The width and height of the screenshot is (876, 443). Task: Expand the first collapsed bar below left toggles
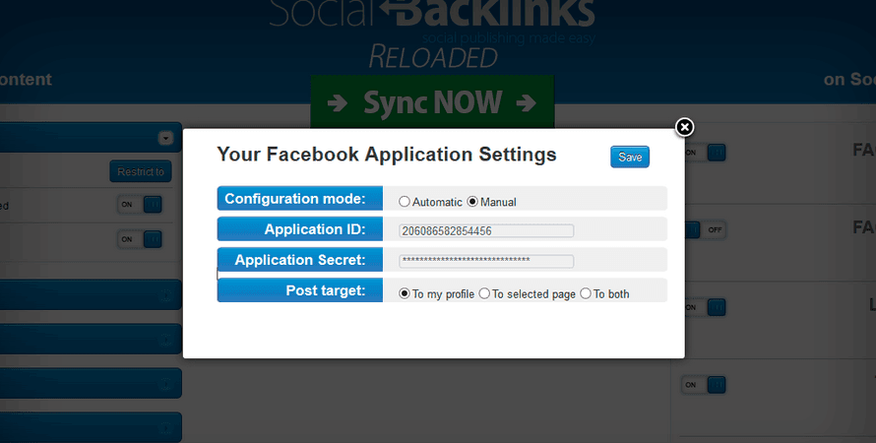point(91,294)
